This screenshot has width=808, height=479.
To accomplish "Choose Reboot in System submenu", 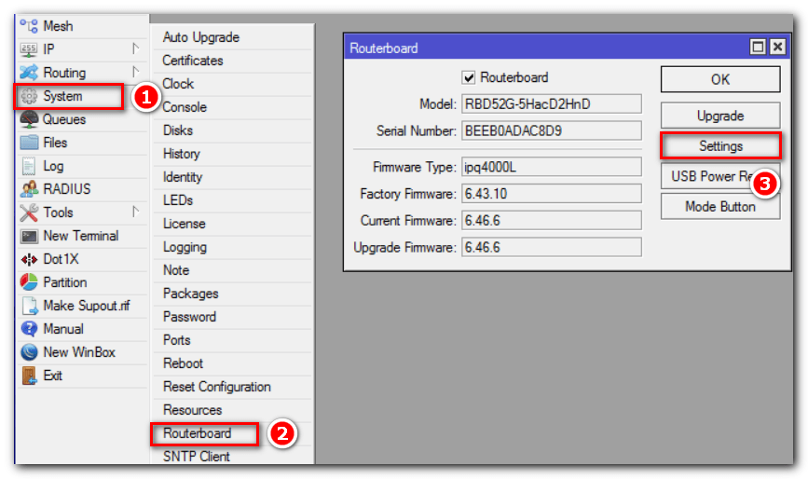I will tap(233, 363).
